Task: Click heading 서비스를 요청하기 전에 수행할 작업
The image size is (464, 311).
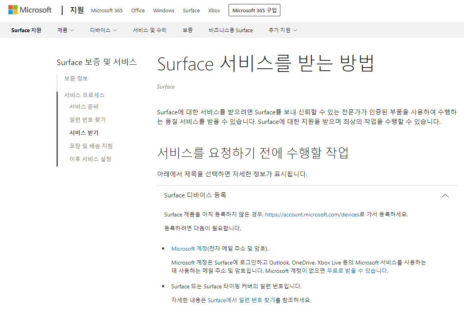Action: [253, 153]
